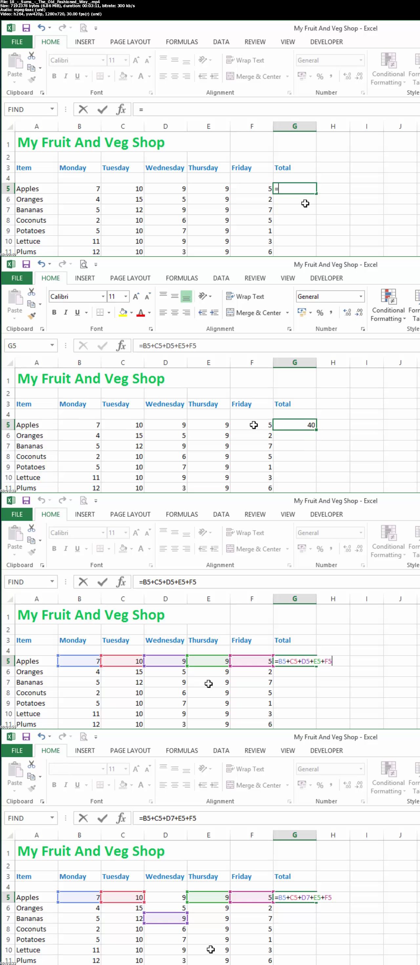Click Decrease Font Size in frame showing 40
The image size is (420, 965).
click(148, 296)
